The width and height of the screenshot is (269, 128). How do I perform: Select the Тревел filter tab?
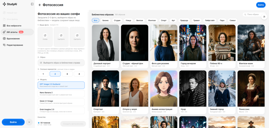[196, 20]
